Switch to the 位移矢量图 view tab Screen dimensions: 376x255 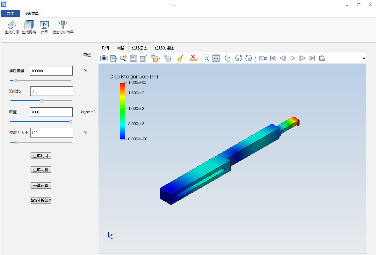point(164,48)
